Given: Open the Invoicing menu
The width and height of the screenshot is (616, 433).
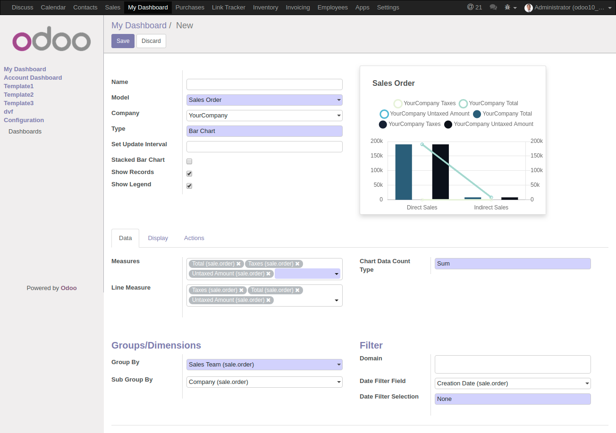Looking at the screenshot, I should (298, 7).
